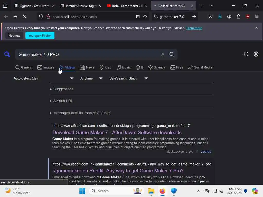Switch to Install Game maker 7.0 tab
Image resolution: width=263 pixels, height=197 pixels.
(127, 6)
